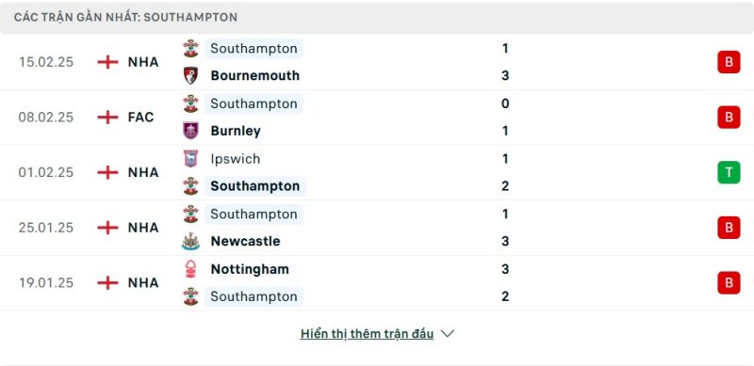Click the Ipswich club crest icon
The height and width of the screenshot is (366, 754).
(191, 158)
